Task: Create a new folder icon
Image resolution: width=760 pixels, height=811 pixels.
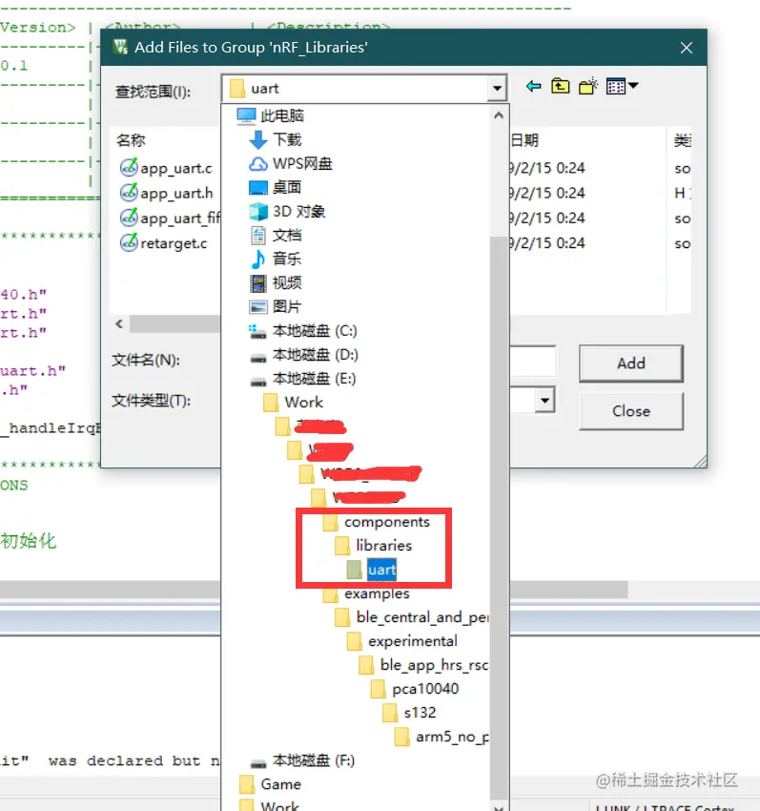Action: [587, 87]
